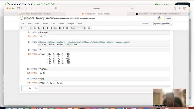This screenshot has width=194, height=109.
Task: Open the Widgets menu
Action: tap(71, 24)
